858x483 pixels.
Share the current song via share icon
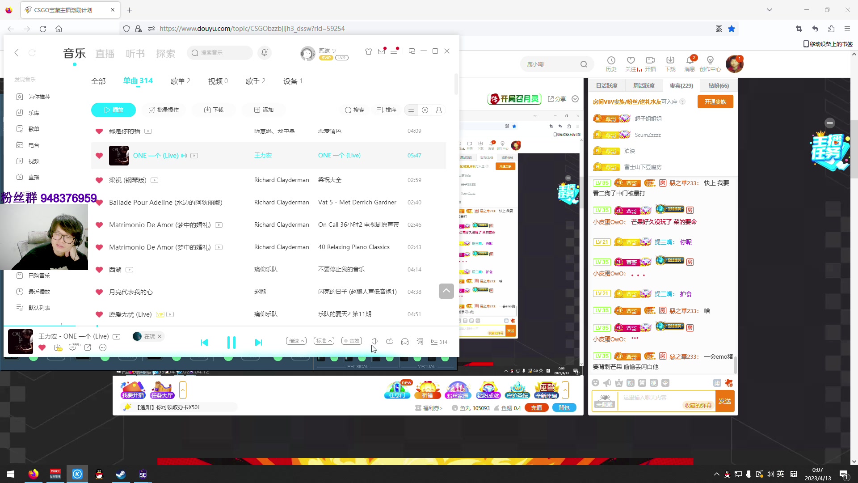click(x=88, y=347)
